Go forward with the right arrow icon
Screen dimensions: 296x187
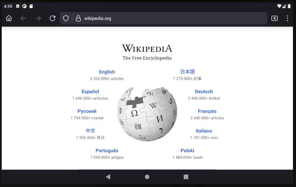coord(38,18)
